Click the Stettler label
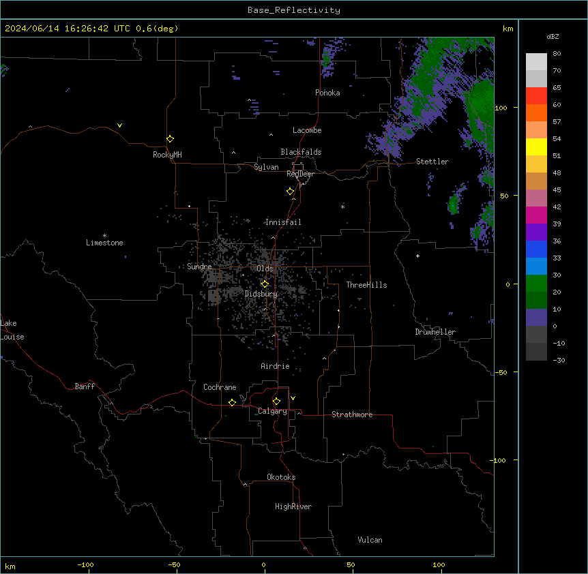588x574 pixels. pos(432,162)
